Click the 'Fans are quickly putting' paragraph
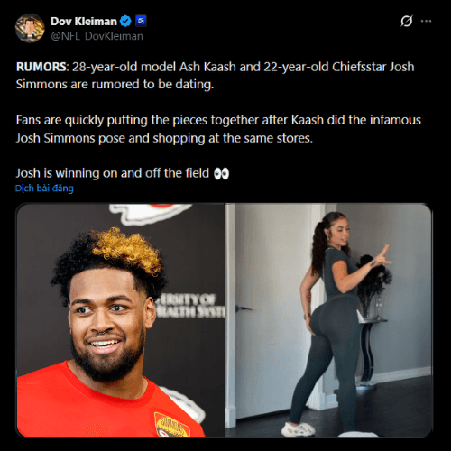This screenshot has width=451, height=451. pyautogui.click(x=218, y=129)
